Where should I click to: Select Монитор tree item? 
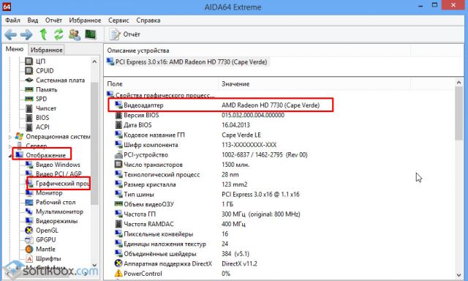pos(49,193)
